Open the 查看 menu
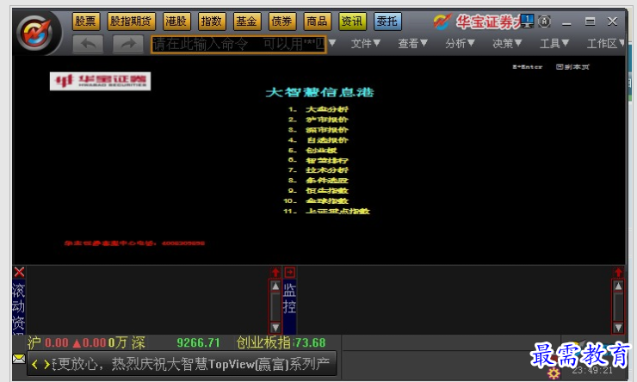This screenshot has width=637, height=382. click(x=412, y=43)
